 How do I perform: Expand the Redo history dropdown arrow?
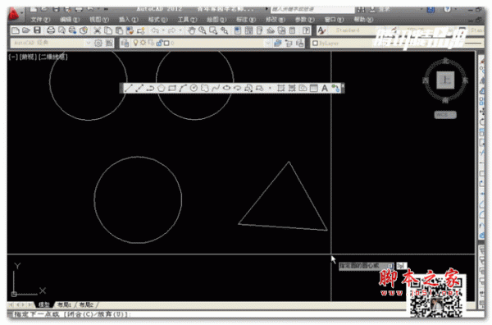click(x=180, y=30)
